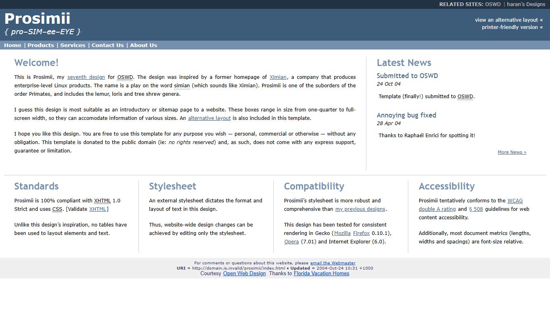Select Services in the navigation bar
Viewport: 550px width, 309px height.
click(72, 45)
